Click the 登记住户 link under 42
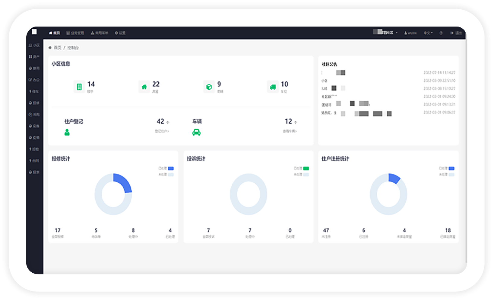The width and height of the screenshot is (494, 301). [162, 131]
